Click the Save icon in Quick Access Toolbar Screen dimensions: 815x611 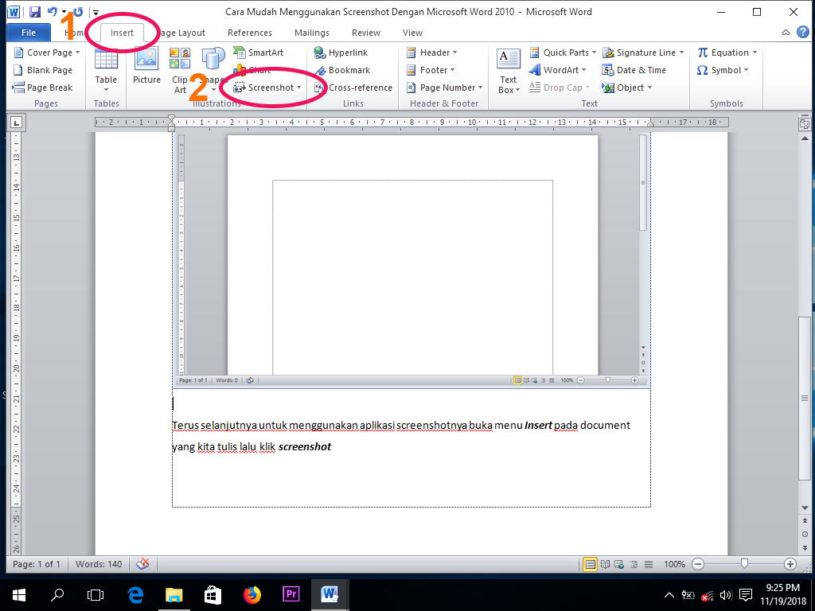tap(35, 11)
